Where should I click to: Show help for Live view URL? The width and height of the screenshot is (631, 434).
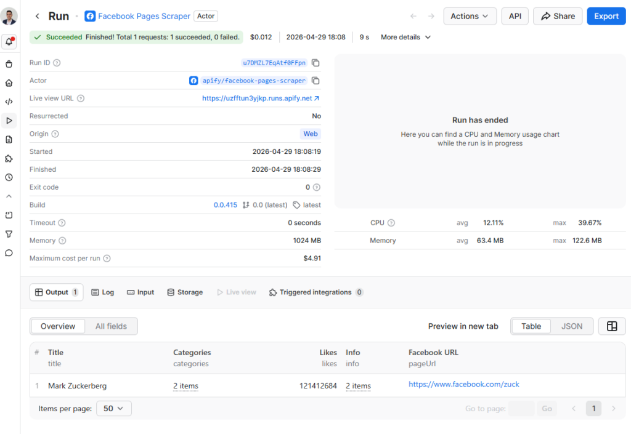[81, 98]
